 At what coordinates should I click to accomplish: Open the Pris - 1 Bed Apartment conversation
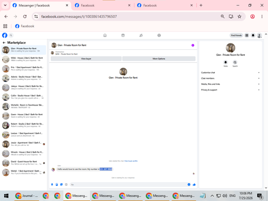pos(24,69)
